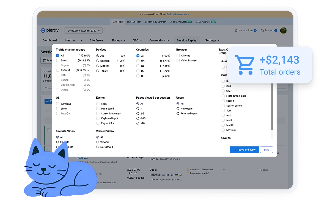
Task: Click desktop device icon in Returning session row
Action: (x=164, y=175)
